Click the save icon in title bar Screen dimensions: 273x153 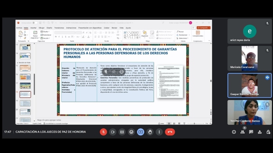coord(40,23)
